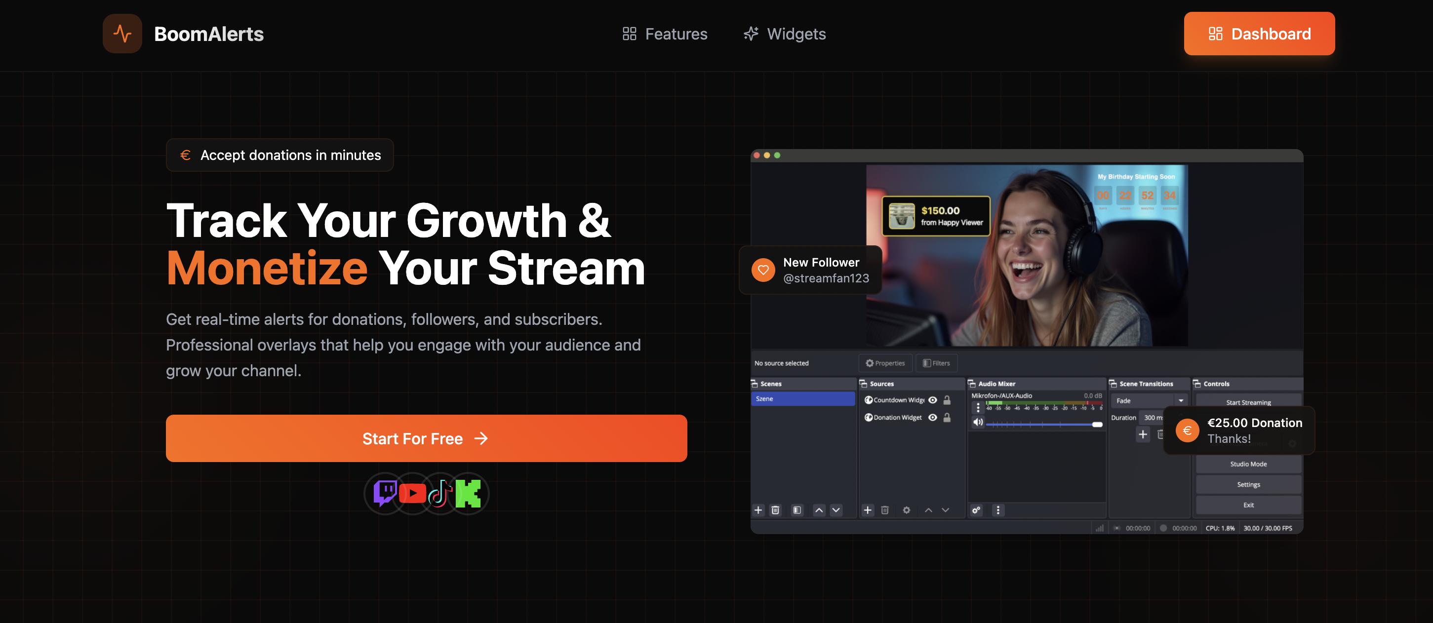Click the Scene Transitions dock panel icon
The image size is (1433, 623).
pyautogui.click(x=1113, y=384)
